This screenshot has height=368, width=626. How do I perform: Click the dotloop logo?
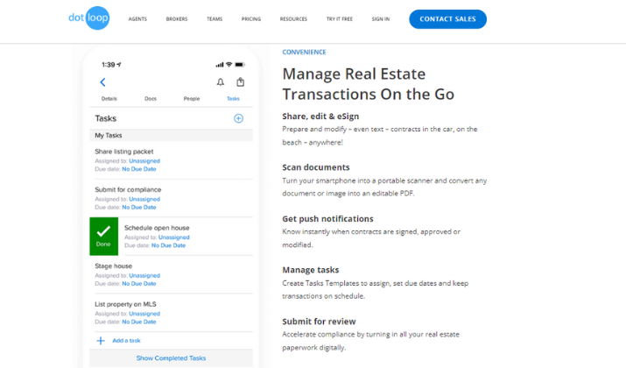88,18
